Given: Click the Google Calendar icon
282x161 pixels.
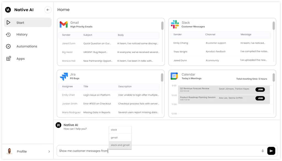Looking at the screenshot, I should point(174,76).
